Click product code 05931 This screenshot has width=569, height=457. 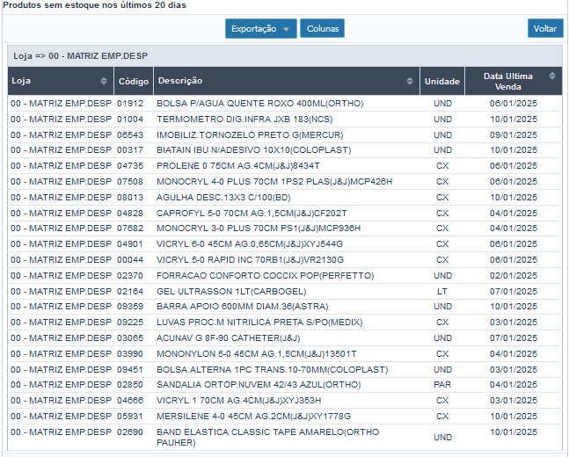pos(130,417)
